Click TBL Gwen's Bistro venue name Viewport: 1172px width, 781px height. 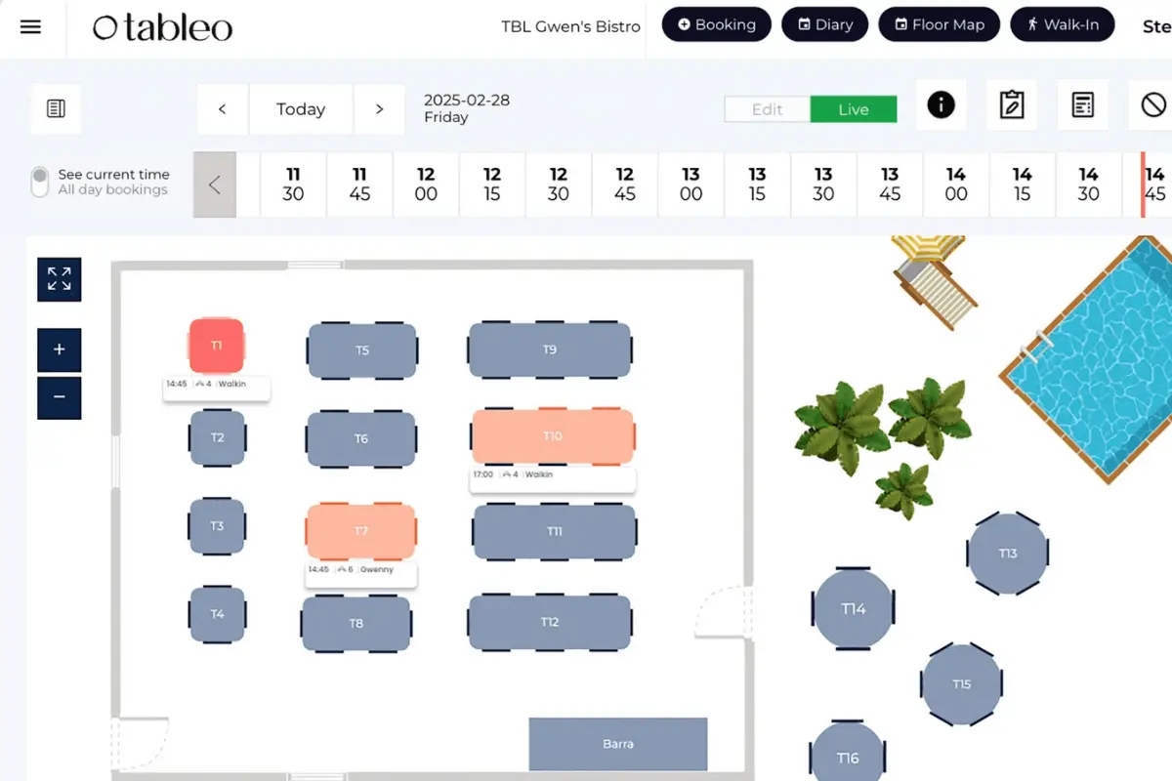pos(570,26)
